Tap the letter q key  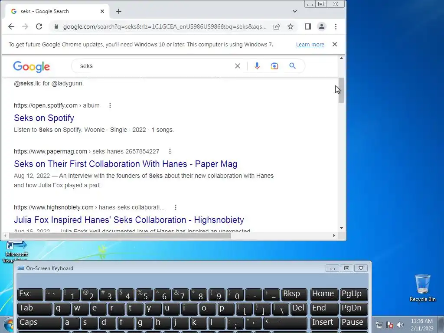tap(62, 309)
